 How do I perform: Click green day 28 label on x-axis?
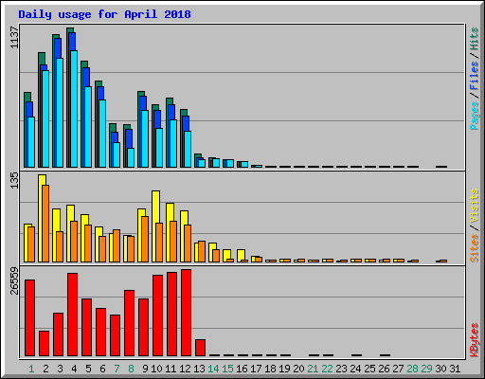point(412,369)
